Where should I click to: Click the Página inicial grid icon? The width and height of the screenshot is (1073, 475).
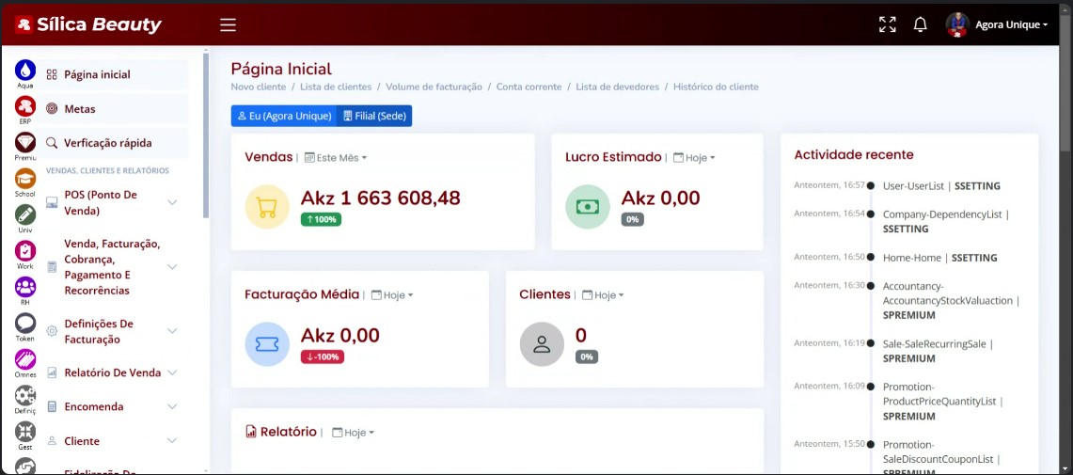tap(52, 74)
